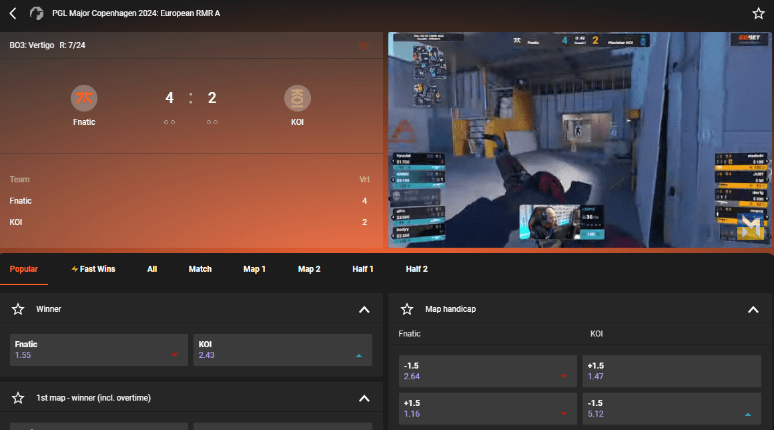Click the back arrow to leave match page

pyautogui.click(x=13, y=13)
